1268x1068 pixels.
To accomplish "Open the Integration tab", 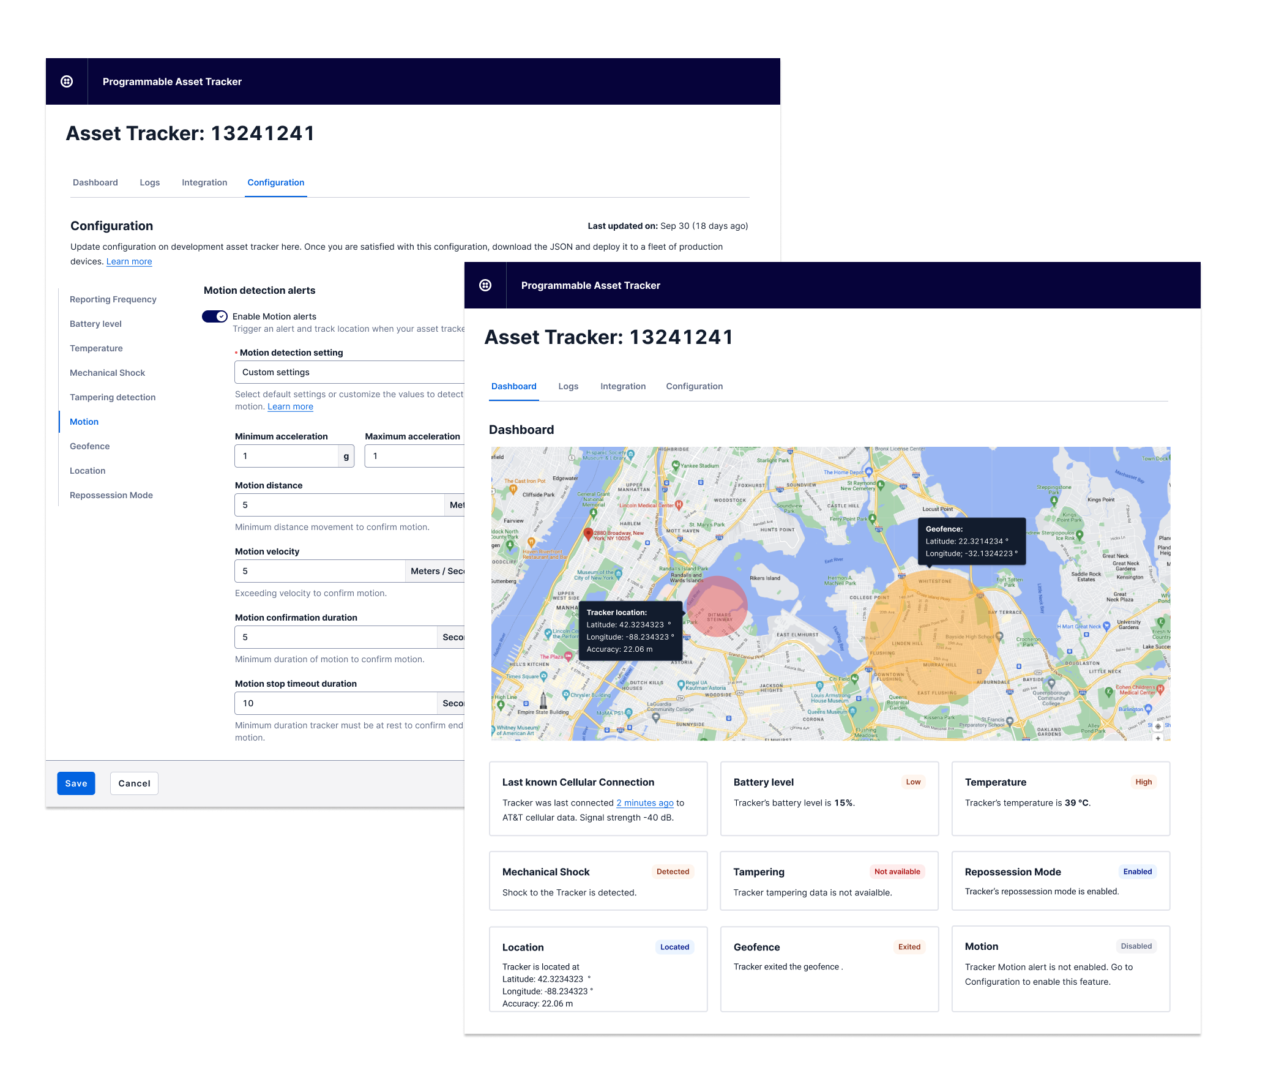I will [x=623, y=386].
